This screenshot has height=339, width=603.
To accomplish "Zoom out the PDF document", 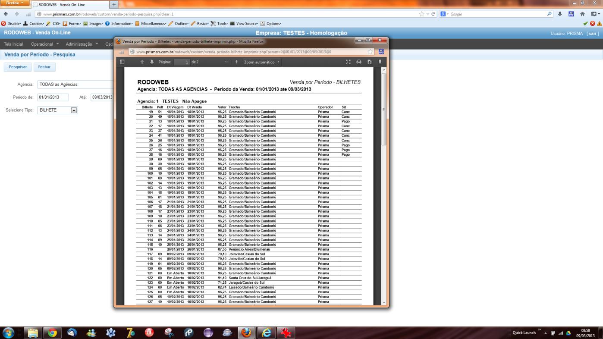I will [227, 62].
